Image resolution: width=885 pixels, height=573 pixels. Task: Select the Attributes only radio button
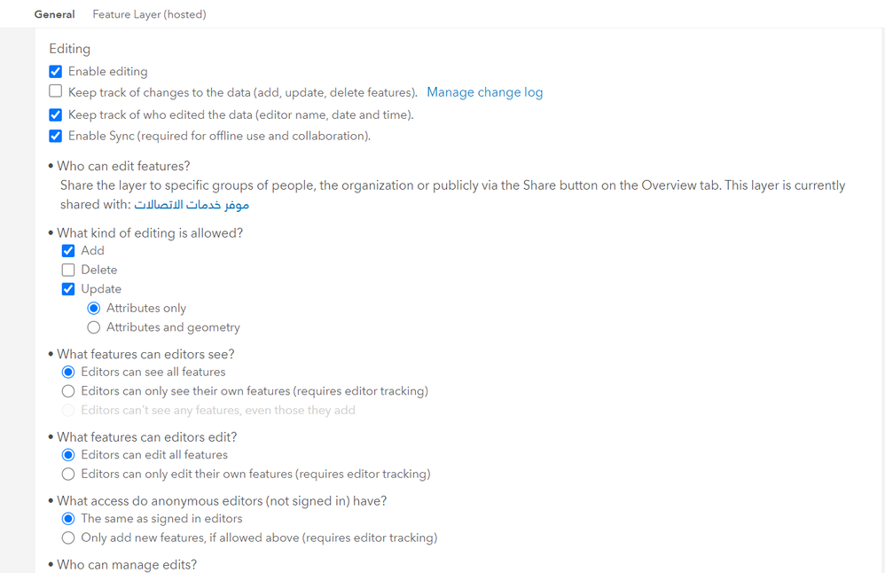[x=94, y=309]
